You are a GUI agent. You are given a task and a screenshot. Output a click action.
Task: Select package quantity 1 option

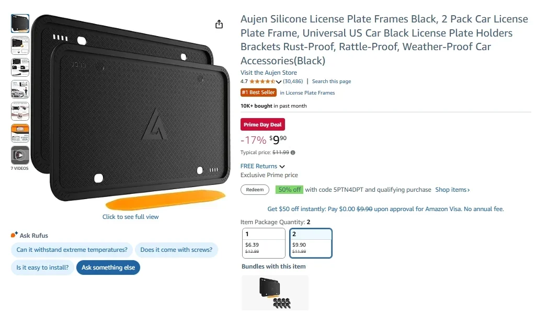click(264, 243)
